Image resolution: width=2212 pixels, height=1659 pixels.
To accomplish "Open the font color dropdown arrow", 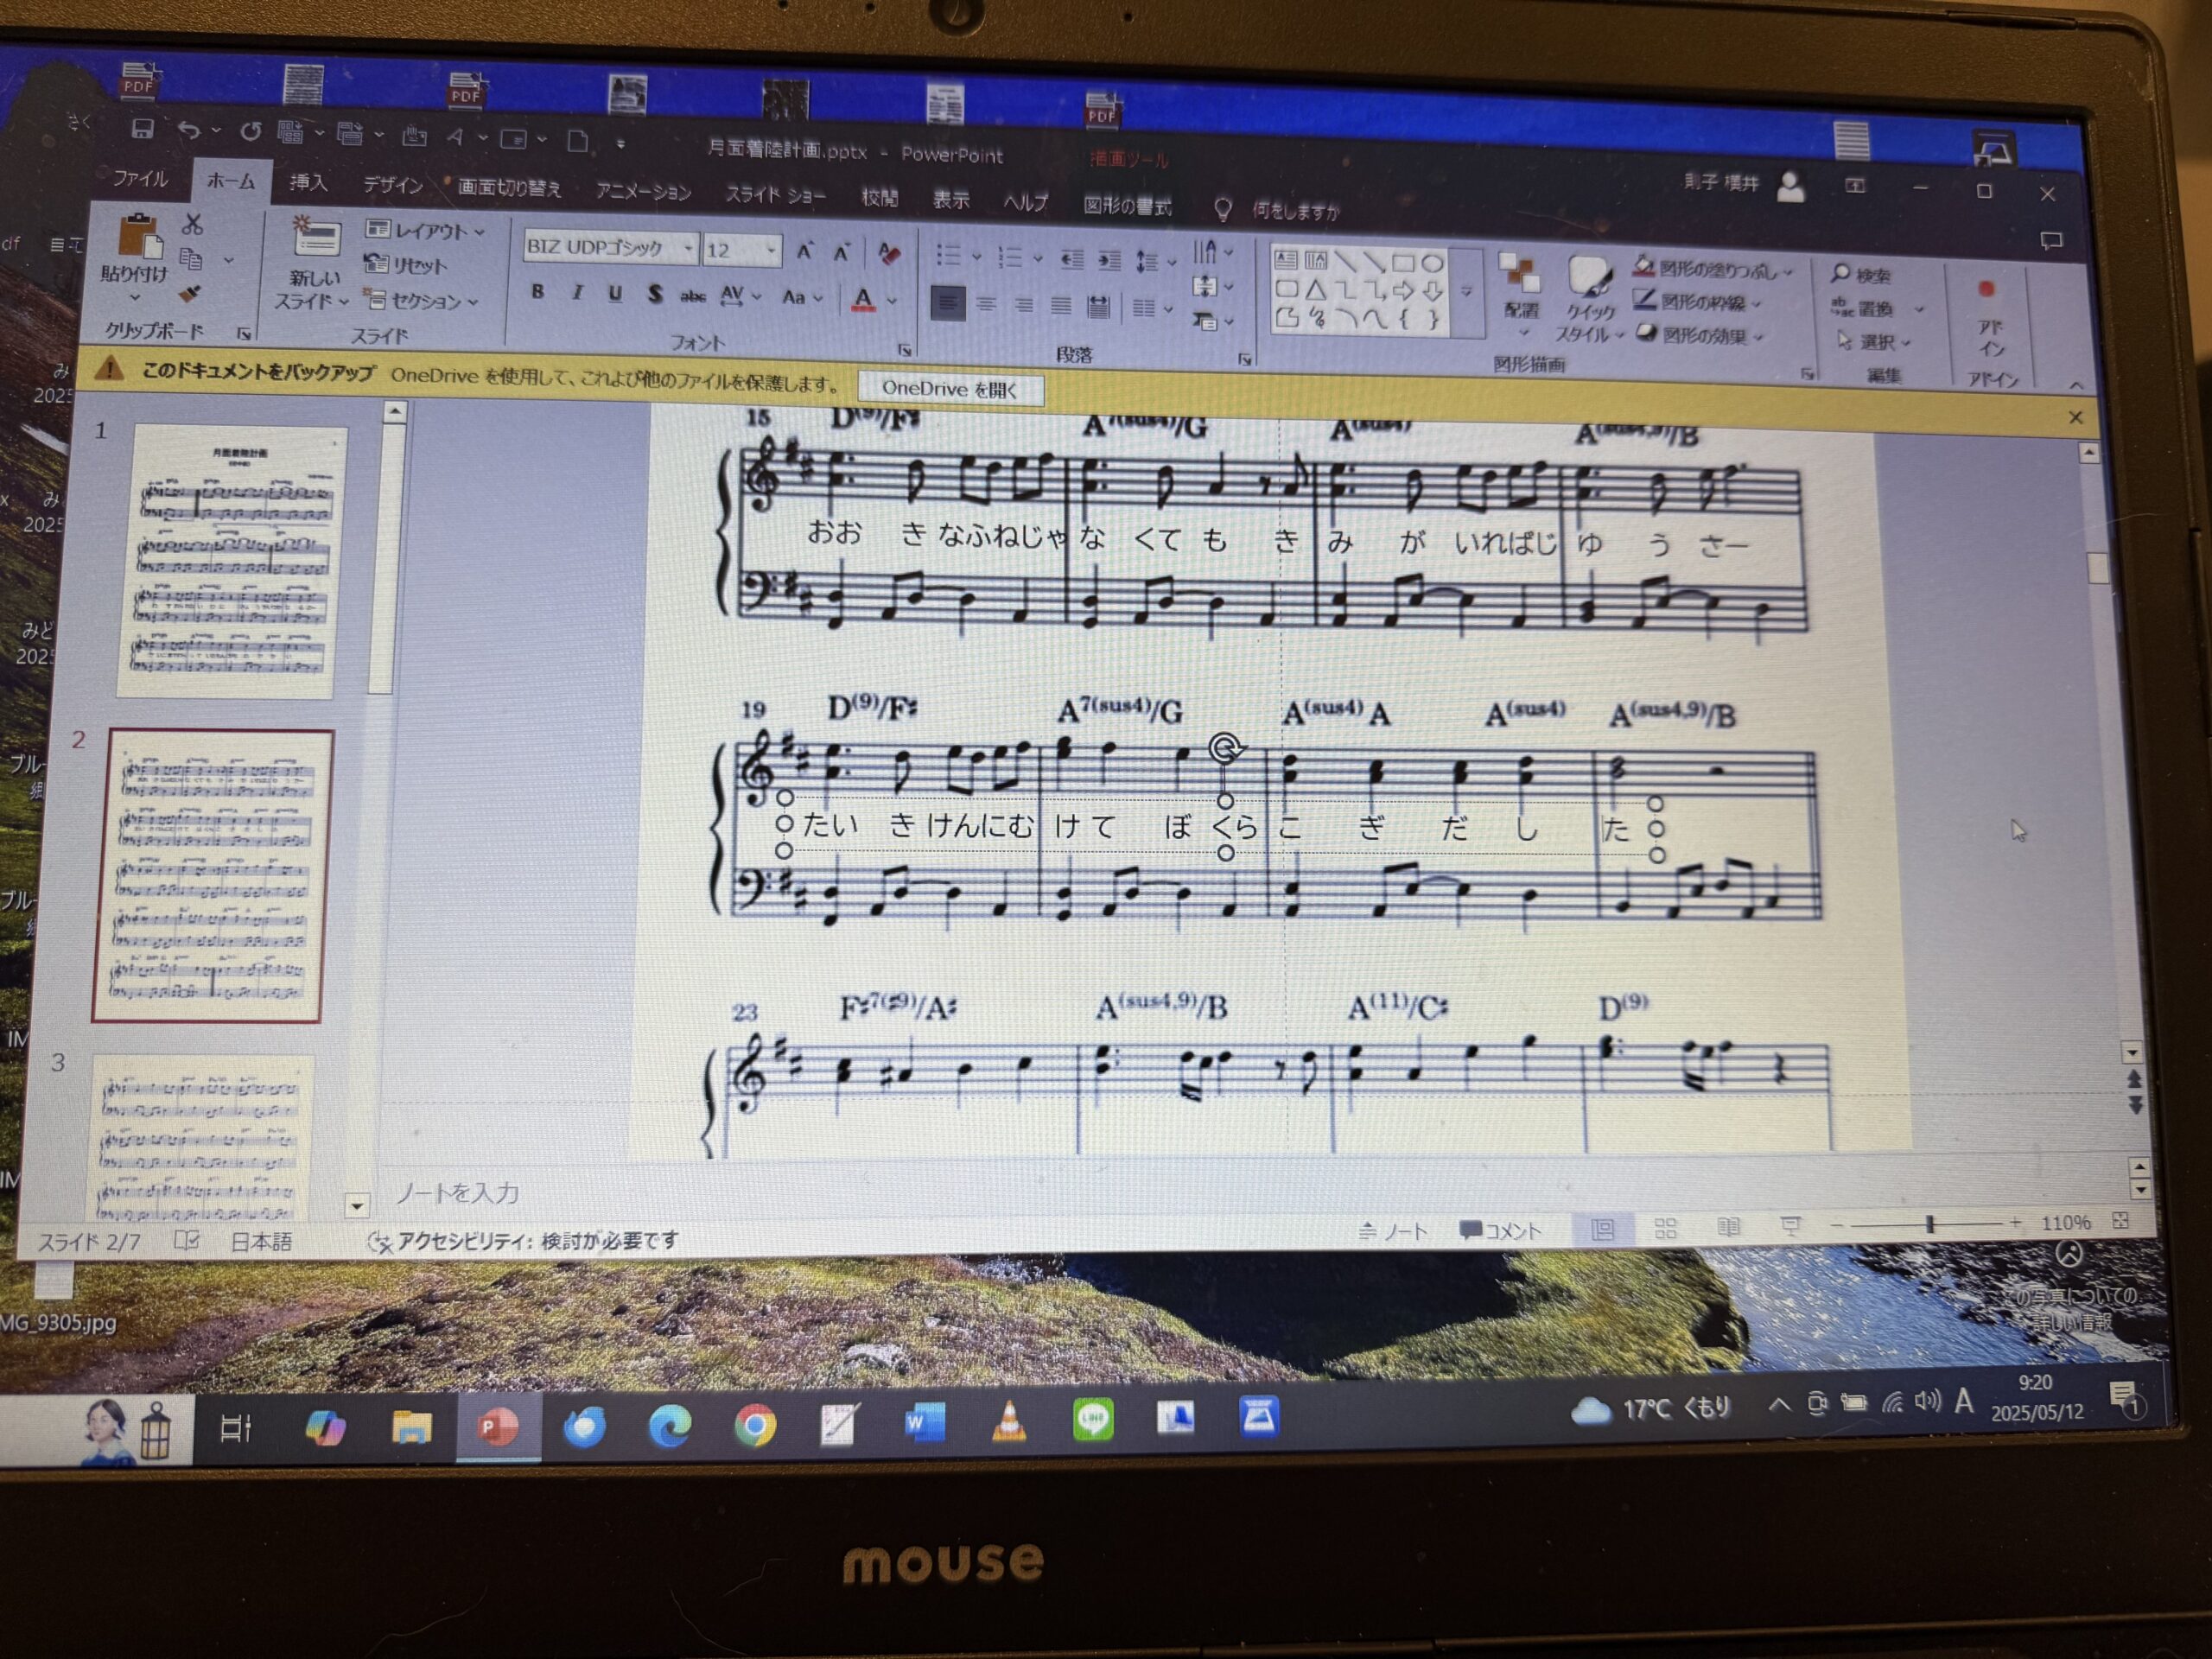I will (893, 300).
